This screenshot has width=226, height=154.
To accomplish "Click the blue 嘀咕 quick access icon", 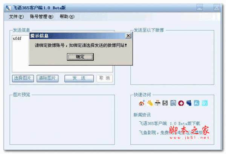I will 173,103.
